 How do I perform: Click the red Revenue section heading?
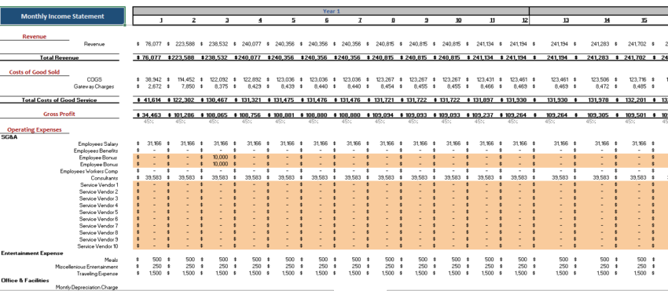tap(34, 37)
